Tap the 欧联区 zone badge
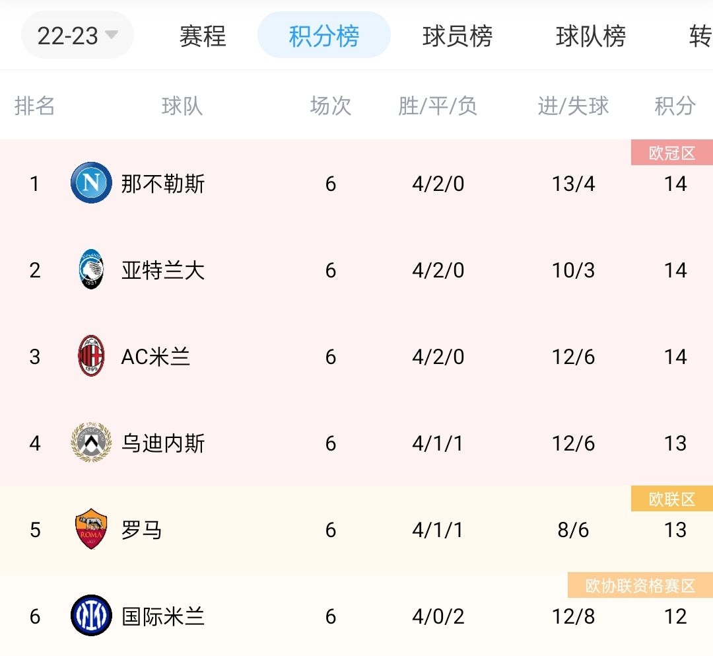Viewport: 713px width, 656px height. pos(671,499)
